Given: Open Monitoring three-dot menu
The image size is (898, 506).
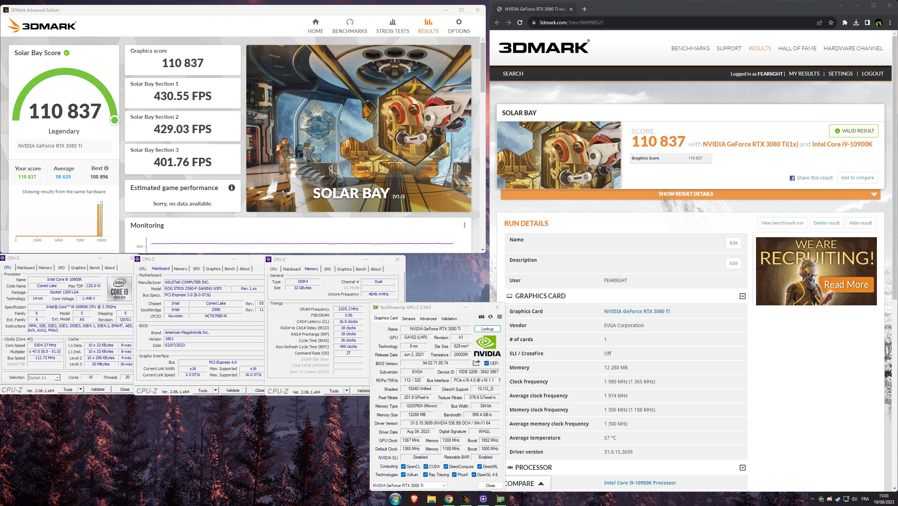Looking at the screenshot, I should point(464,225).
